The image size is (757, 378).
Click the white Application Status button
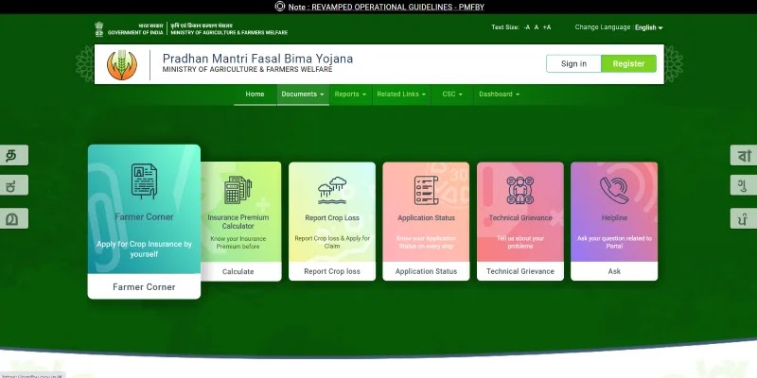[426, 271]
